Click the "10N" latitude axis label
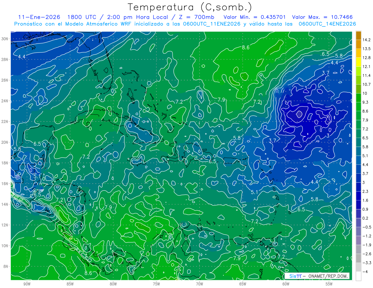 tap(5, 246)
